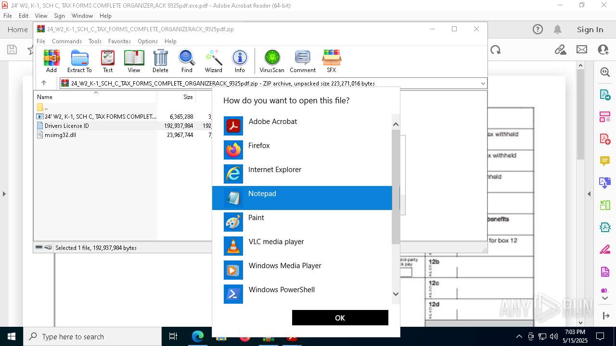Click the Extract To toolbar icon

click(79, 61)
